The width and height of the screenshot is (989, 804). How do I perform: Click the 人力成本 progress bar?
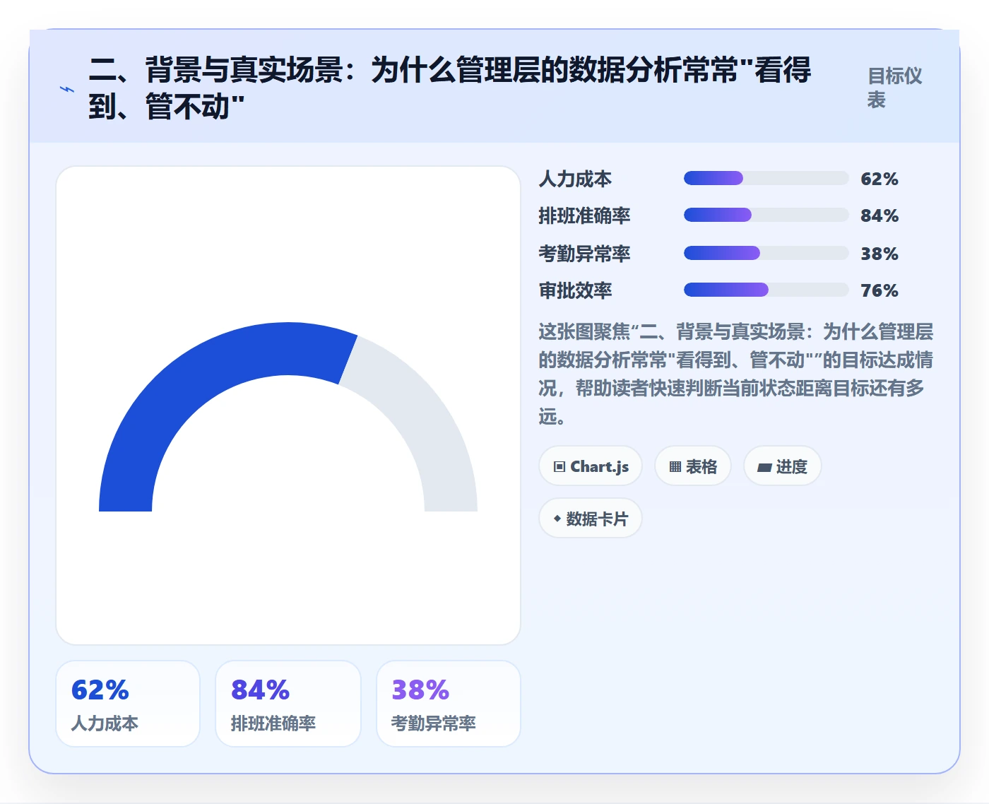pyautogui.click(x=766, y=178)
